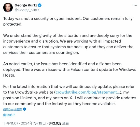Click the 'For the latest information' sentence
The height and width of the screenshot is (127, 140).
pyautogui.click(x=70, y=95)
